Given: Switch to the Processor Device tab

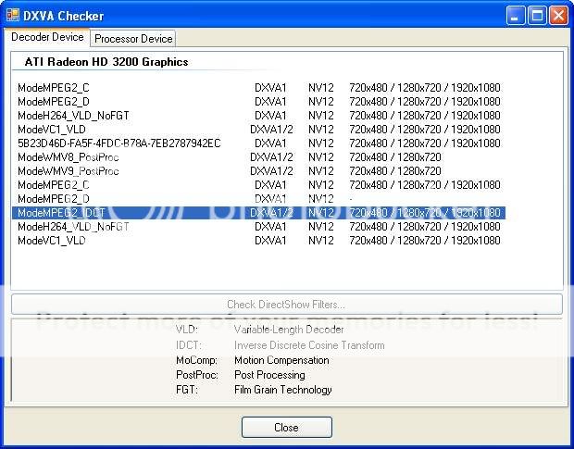Looking at the screenshot, I should (x=133, y=39).
